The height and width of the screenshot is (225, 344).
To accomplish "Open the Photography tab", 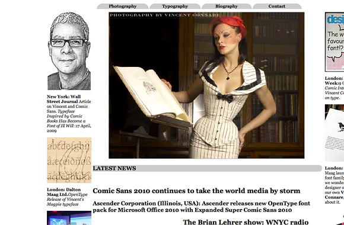I will (123, 7).
